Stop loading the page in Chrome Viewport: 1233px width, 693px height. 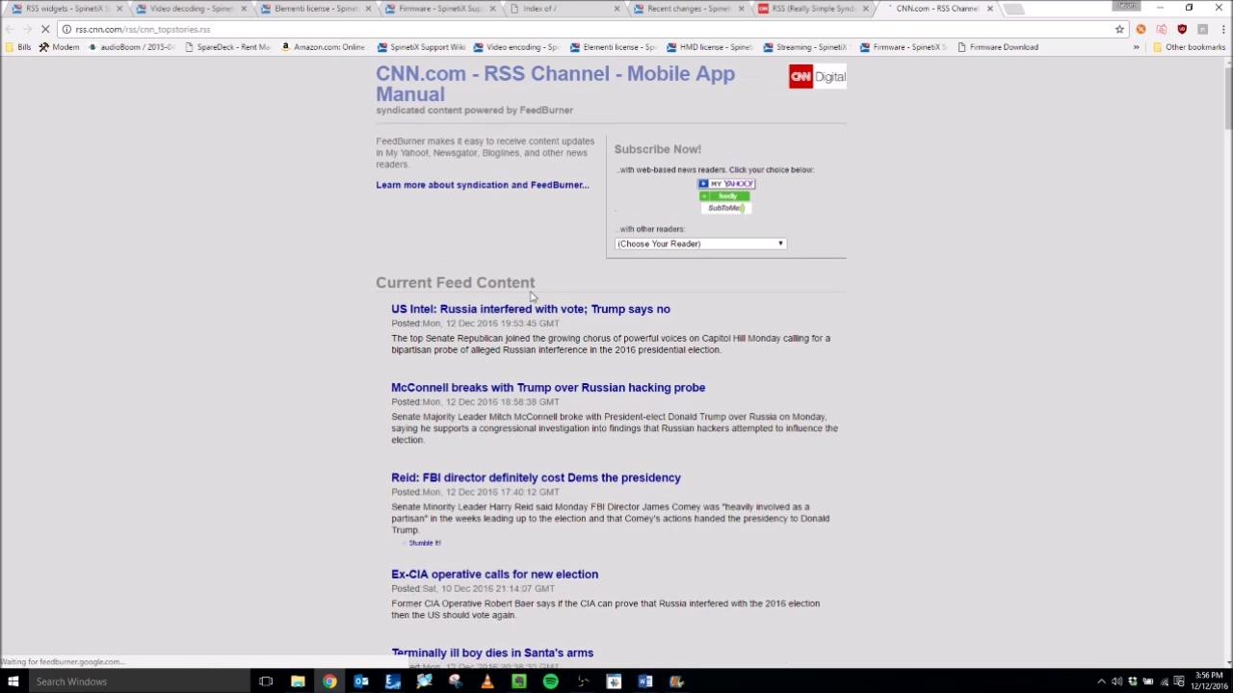[44, 29]
